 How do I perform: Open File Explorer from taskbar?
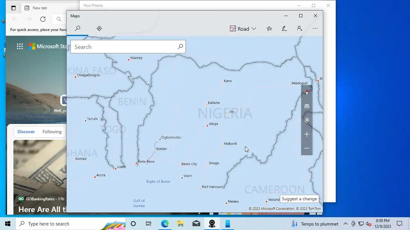[x=180, y=224]
